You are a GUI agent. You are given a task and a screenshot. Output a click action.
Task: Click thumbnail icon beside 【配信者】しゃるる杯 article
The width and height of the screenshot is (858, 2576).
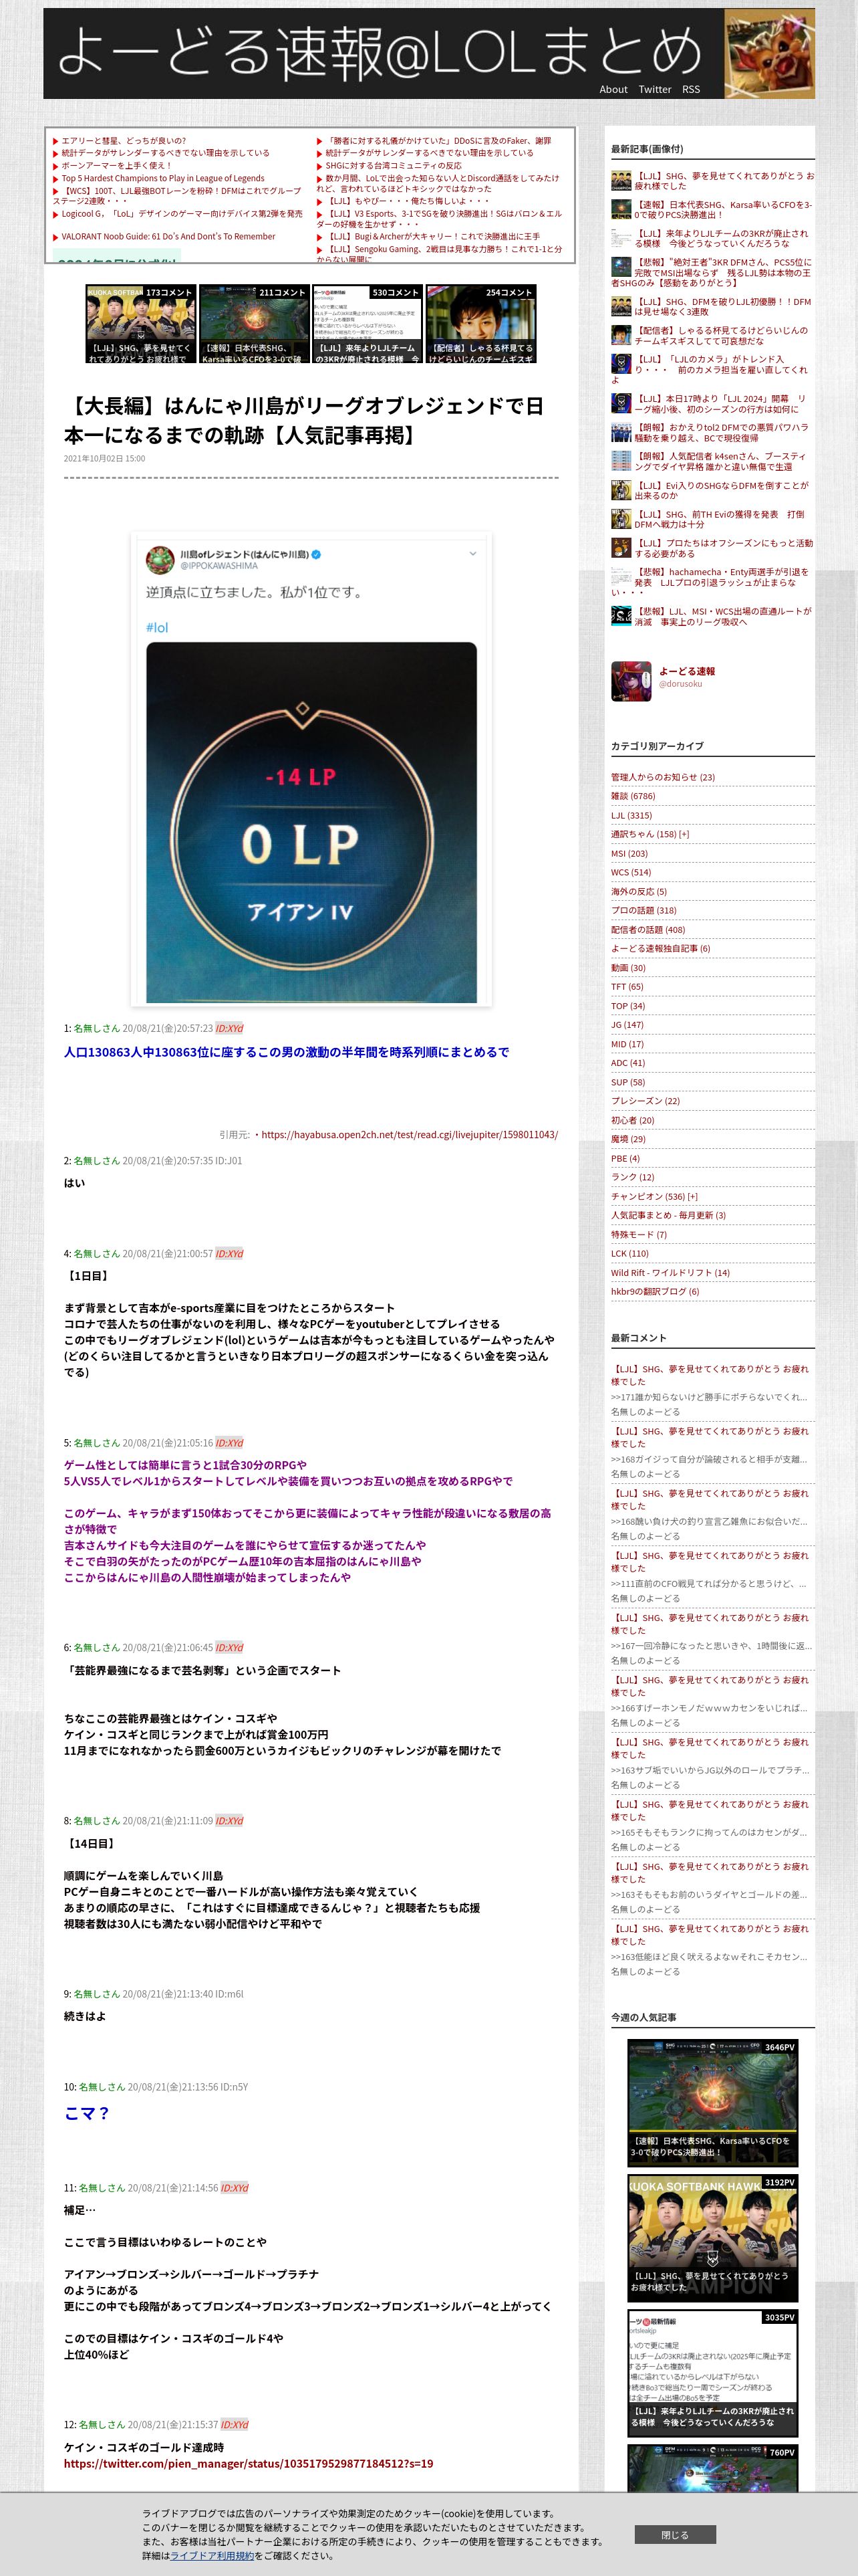(x=620, y=335)
